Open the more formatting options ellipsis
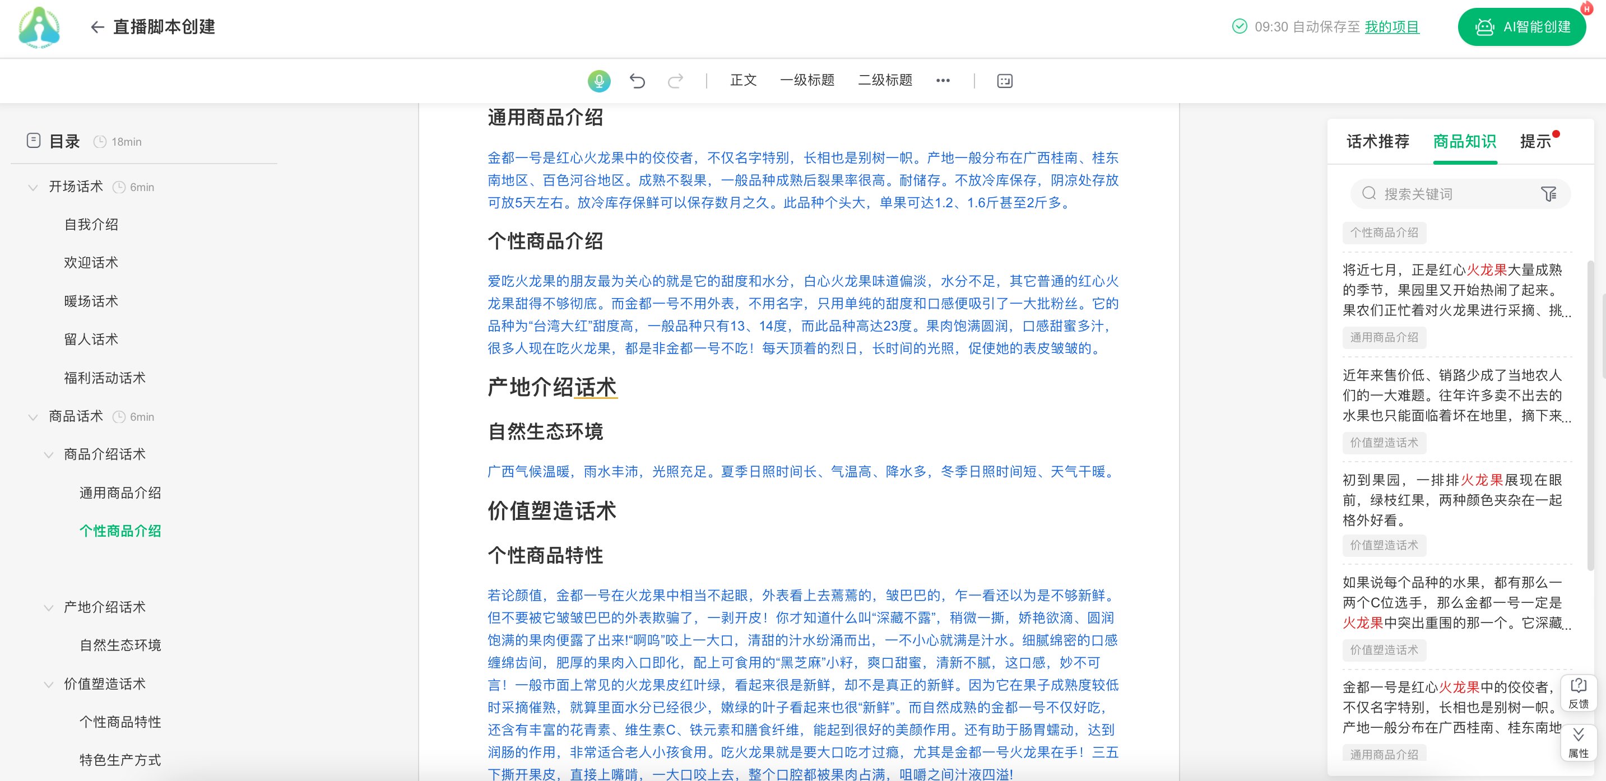 click(x=943, y=81)
